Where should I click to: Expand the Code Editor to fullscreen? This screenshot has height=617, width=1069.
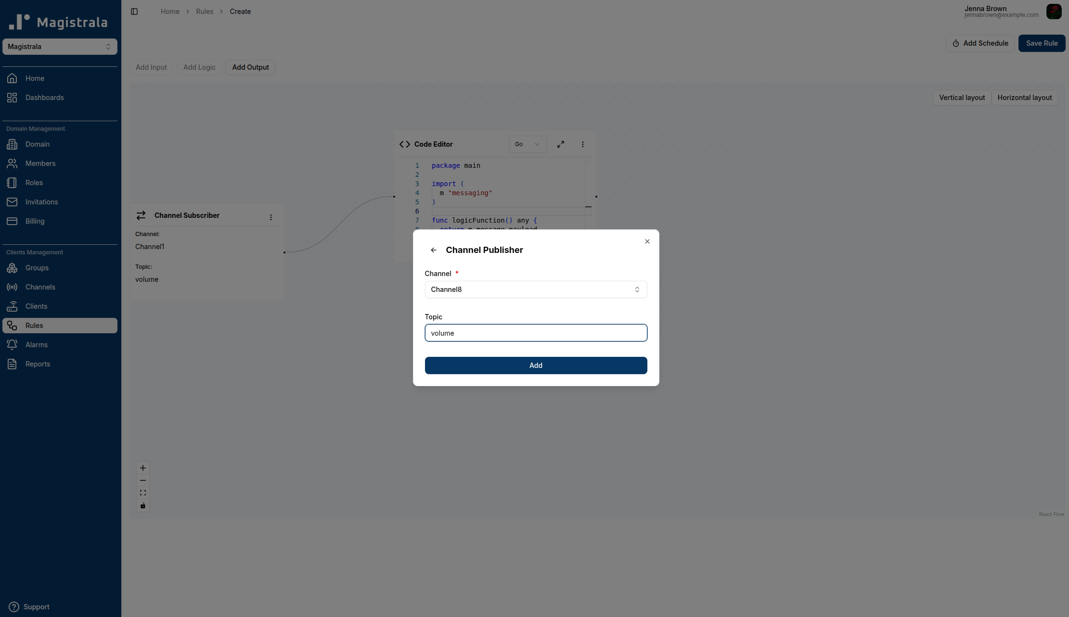coord(560,144)
